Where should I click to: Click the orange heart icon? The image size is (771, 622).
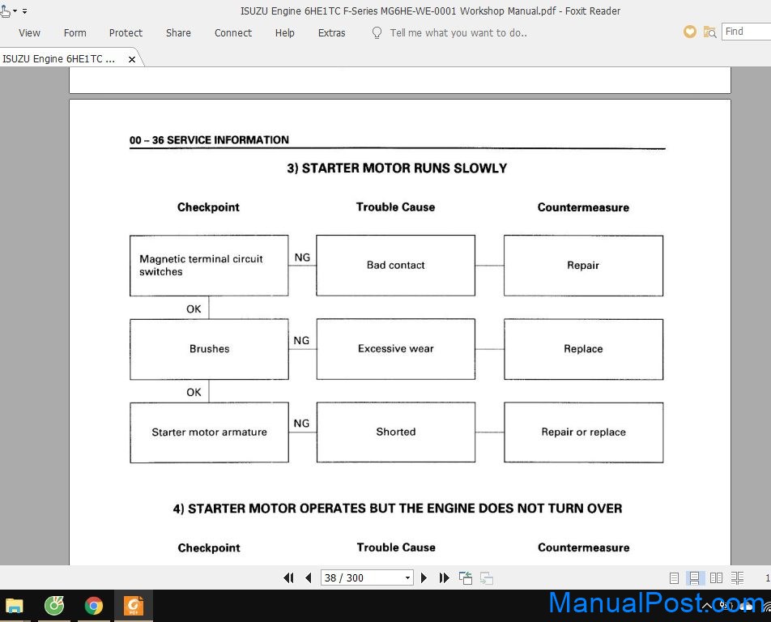690,32
